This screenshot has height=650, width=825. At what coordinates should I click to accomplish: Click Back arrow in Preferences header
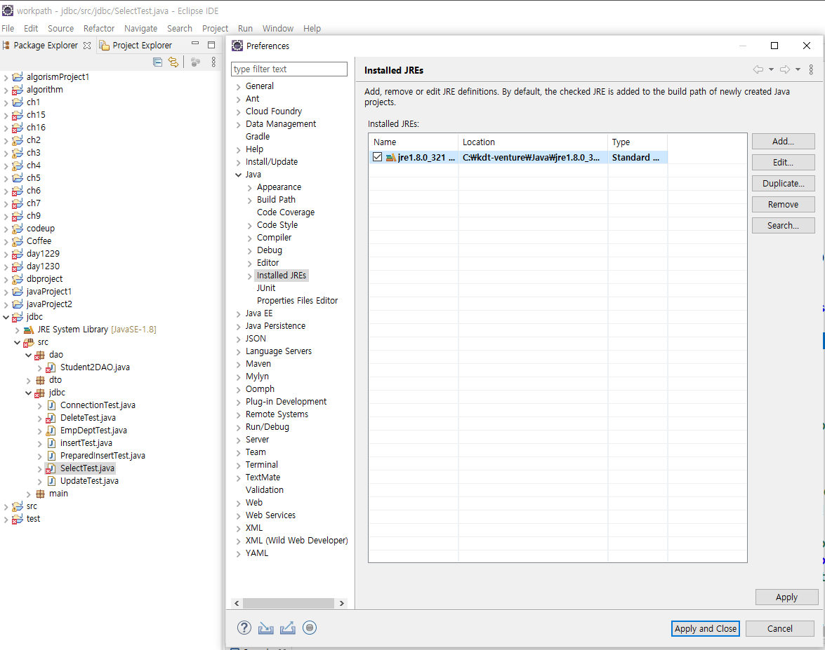pos(758,69)
